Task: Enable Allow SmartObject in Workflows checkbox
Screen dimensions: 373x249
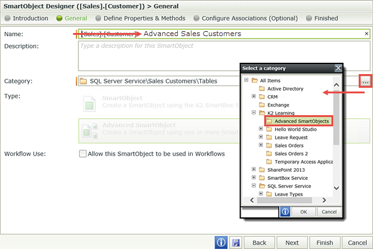Action: (83, 154)
